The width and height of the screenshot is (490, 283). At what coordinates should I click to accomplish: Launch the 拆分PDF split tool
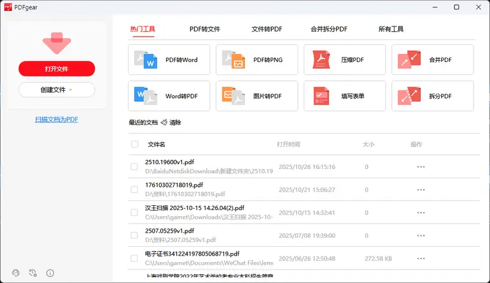pyautogui.click(x=432, y=96)
